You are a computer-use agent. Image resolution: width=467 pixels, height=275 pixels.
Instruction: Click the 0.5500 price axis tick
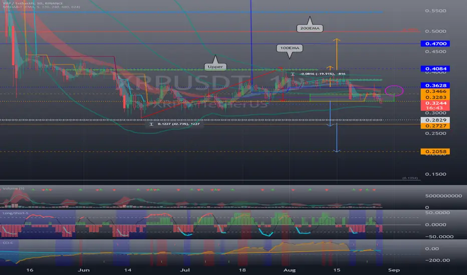point(435,10)
